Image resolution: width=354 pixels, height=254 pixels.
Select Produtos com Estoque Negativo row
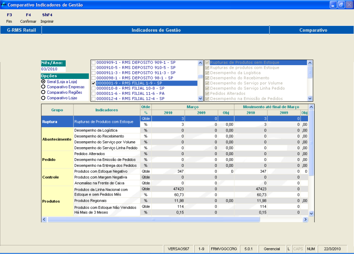point(106,171)
